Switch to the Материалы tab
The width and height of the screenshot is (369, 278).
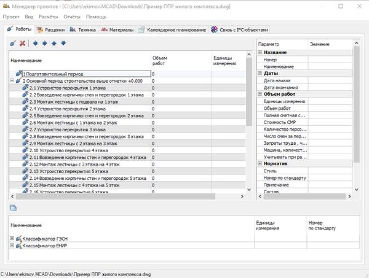click(x=117, y=30)
